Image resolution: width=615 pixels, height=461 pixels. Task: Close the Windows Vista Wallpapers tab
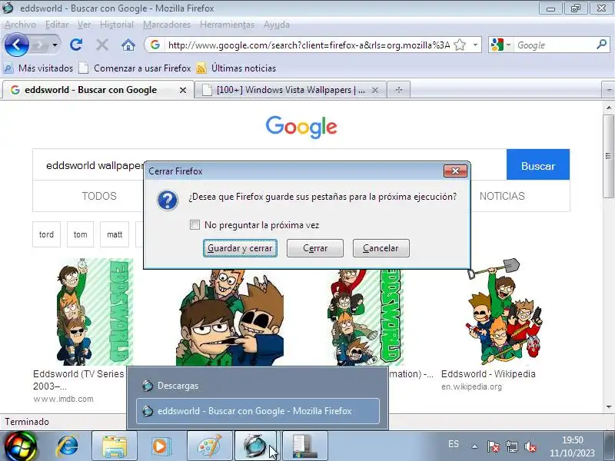375,90
